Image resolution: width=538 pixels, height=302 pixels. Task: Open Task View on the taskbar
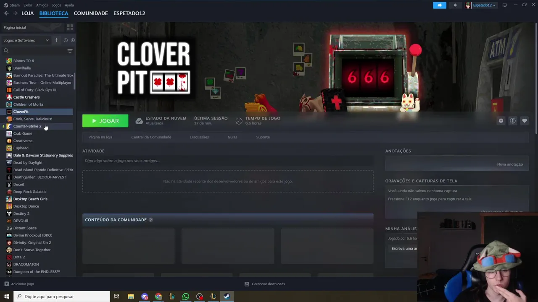[x=116, y=297]
